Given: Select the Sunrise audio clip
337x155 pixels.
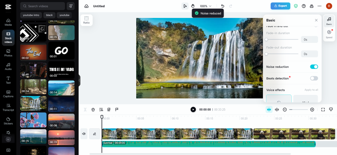Looking at the screenshot, I should [209, 144].
